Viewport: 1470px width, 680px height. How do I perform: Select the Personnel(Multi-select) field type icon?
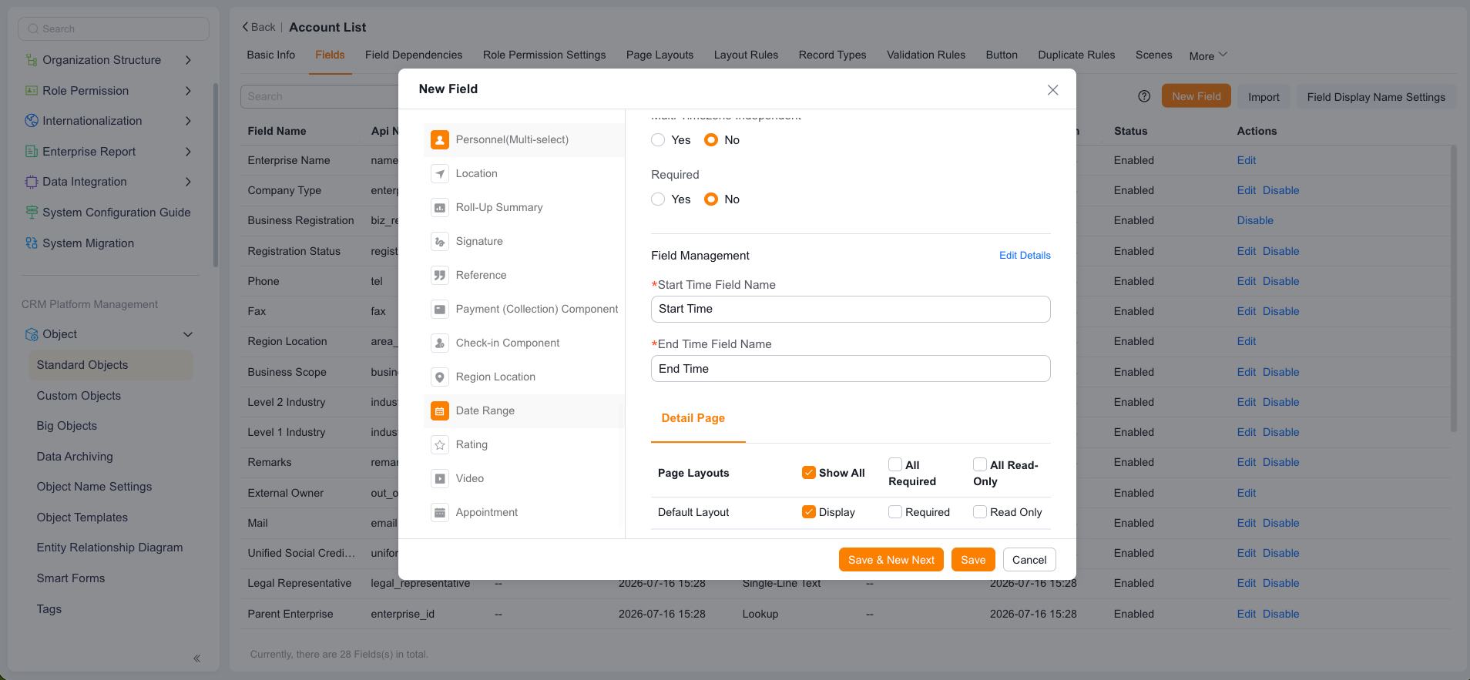tap(440, 140)
